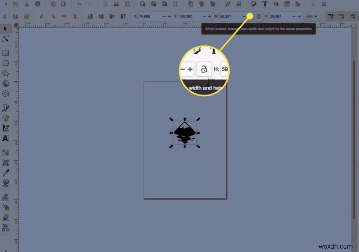Lower selection to bottom
This screenshot has height=252, width=359.
coord(90,16)
